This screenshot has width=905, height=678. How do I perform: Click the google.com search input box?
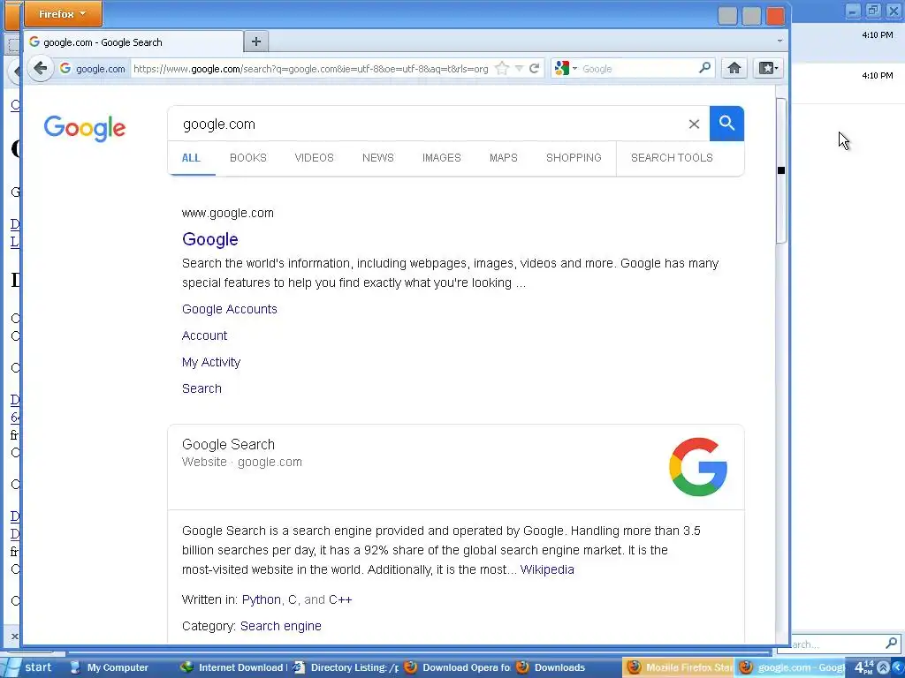pyautogui.click(x=427, y=124)
